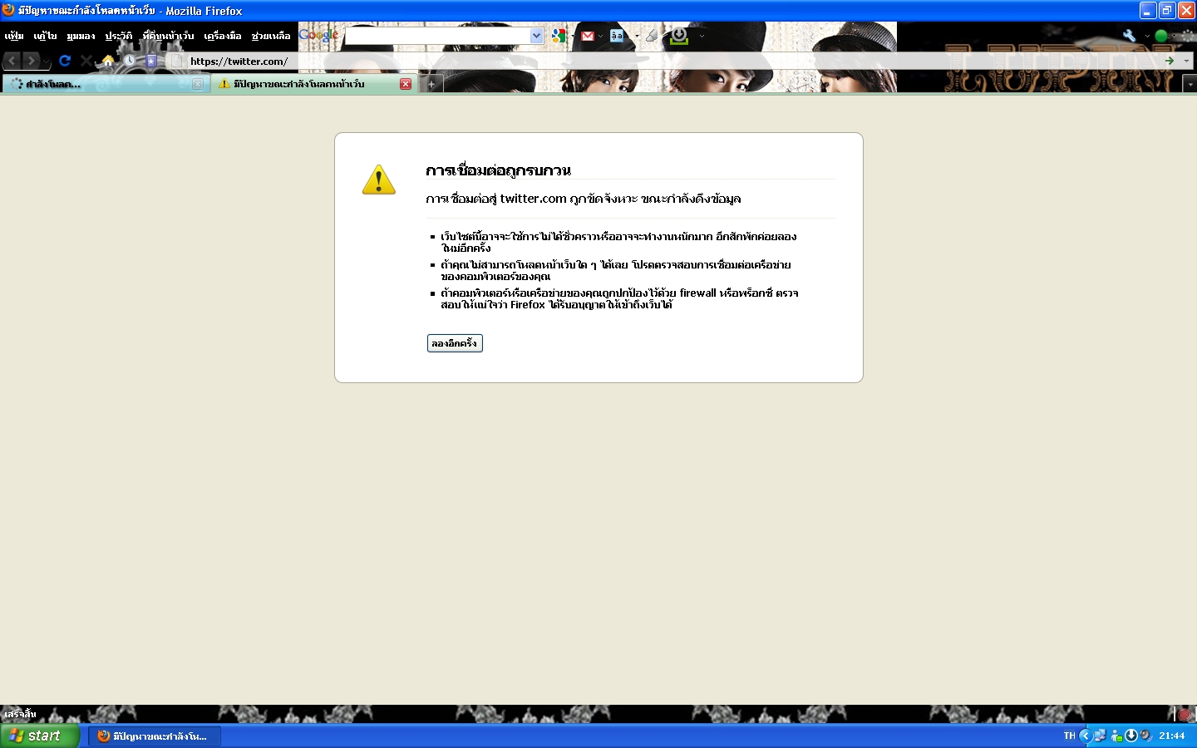This screenshot has height=748, width=1197.
Task: Expand the translate icon dropdown arrow
Action: 637,36
